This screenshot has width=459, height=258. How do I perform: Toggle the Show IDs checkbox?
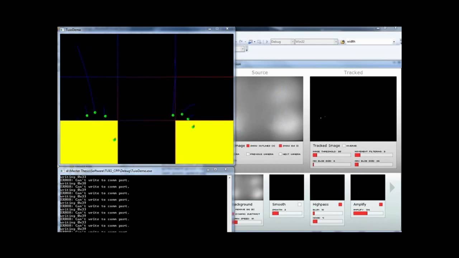click(280, 146)
